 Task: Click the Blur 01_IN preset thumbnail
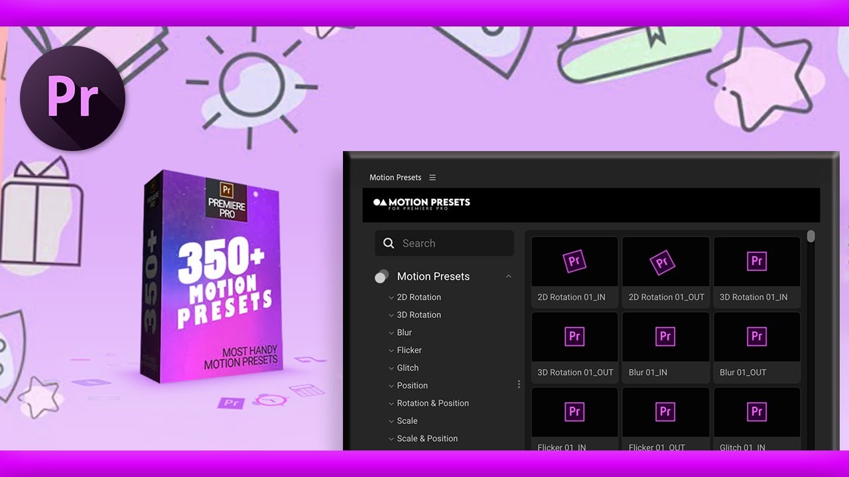[665, 337]
